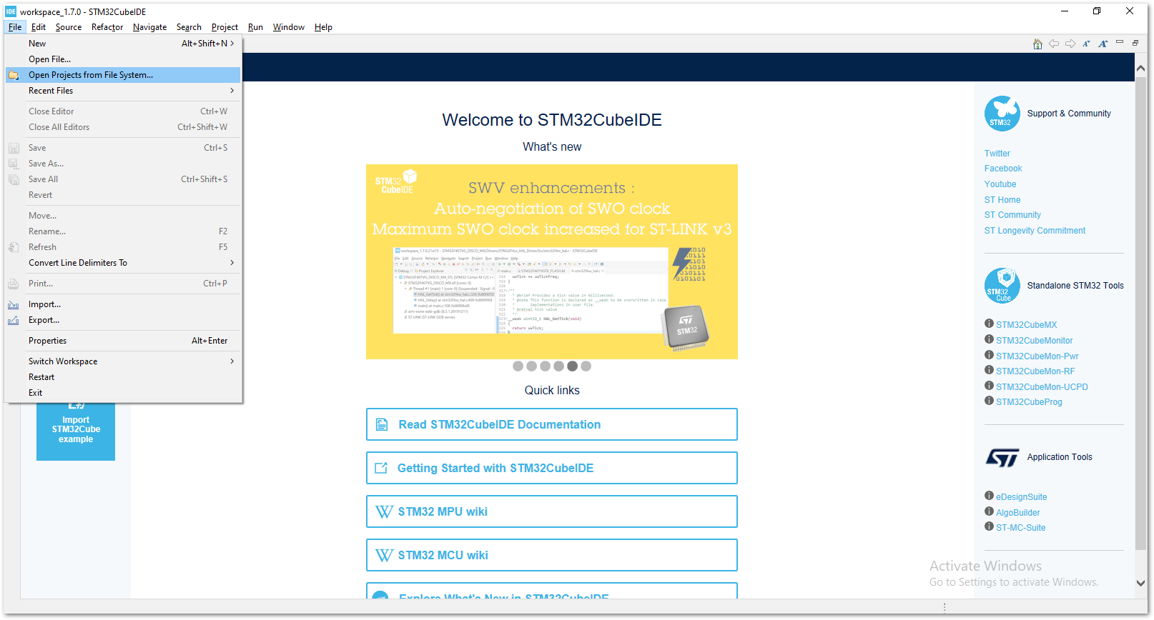Image resolution: width=1154 pixels, height=620 pixels.
Task: Click the Import menu entry icon
Action: (x=14, y=304)
